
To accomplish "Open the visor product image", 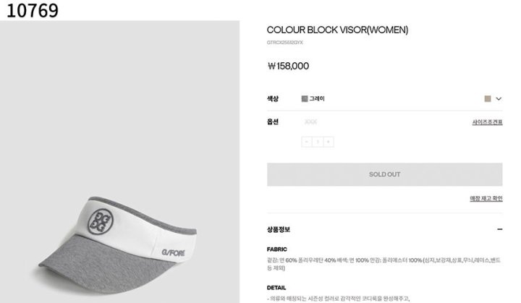I will 119,162.
